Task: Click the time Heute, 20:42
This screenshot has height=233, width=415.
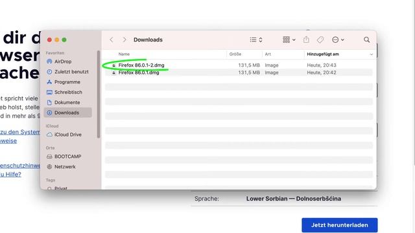Action: [x=322, y=72]
